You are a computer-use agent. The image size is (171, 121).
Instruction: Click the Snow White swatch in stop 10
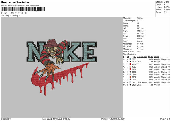131,82
